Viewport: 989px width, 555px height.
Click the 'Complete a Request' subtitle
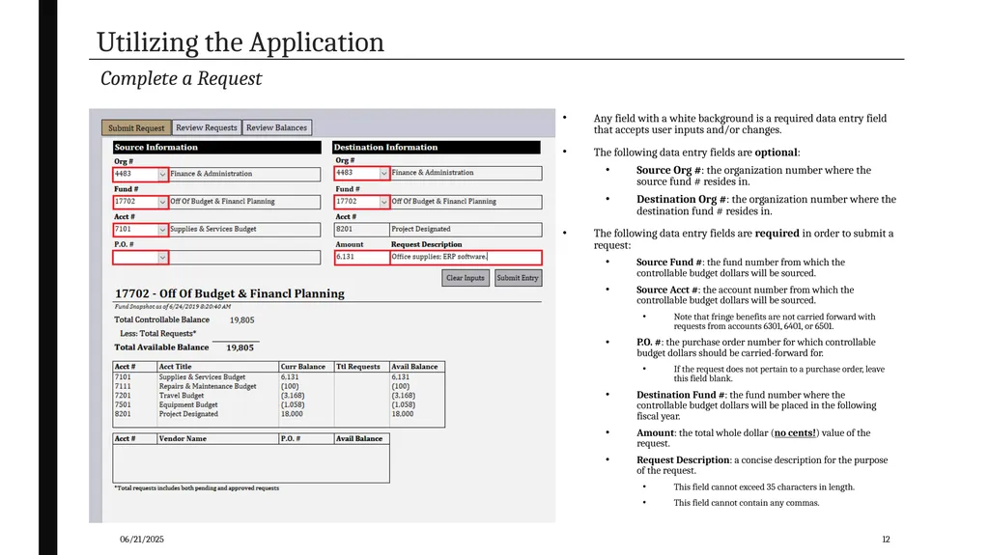coord(181,79)
